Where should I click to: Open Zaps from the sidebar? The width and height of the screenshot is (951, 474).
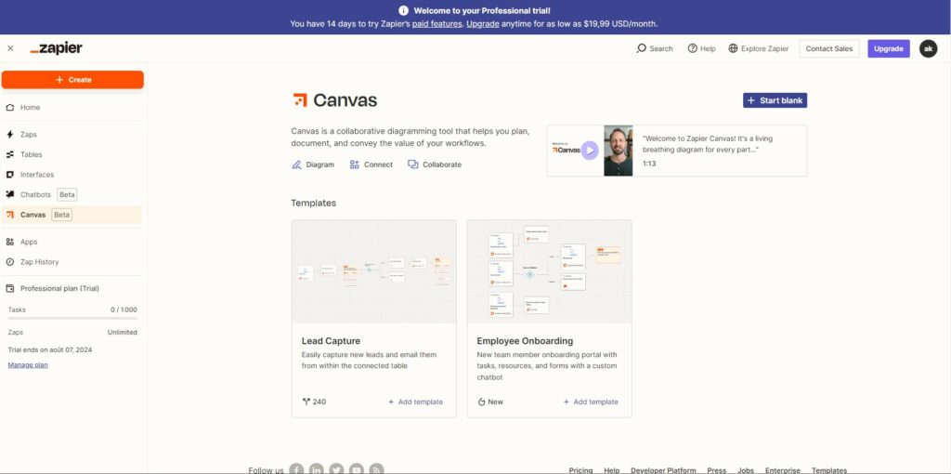(72, 135)
